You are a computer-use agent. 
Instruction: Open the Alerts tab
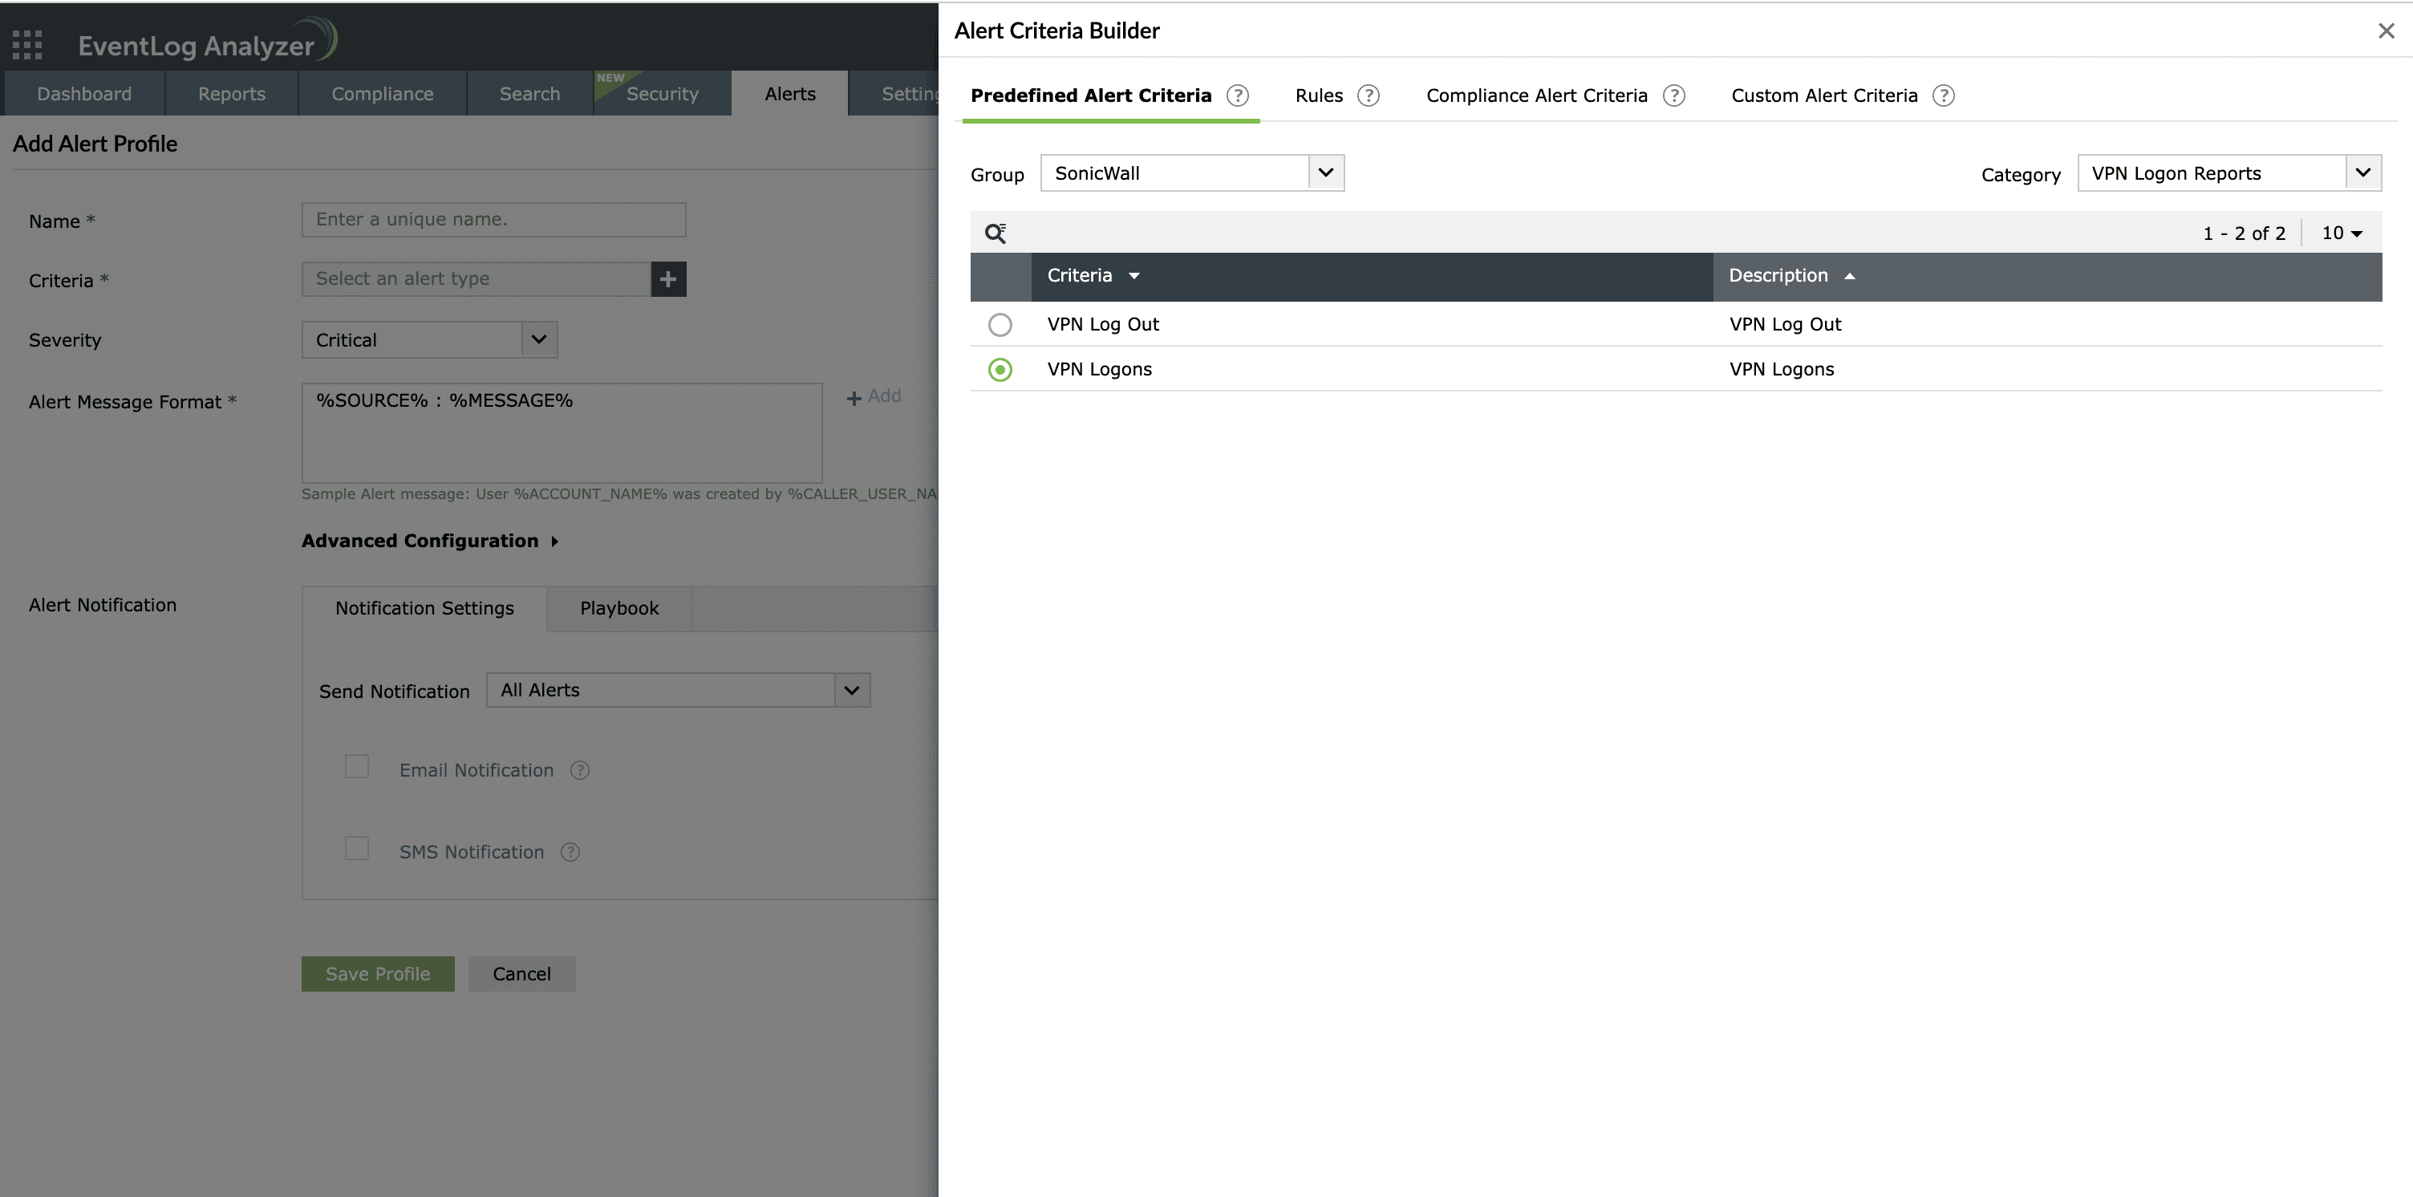789,94
